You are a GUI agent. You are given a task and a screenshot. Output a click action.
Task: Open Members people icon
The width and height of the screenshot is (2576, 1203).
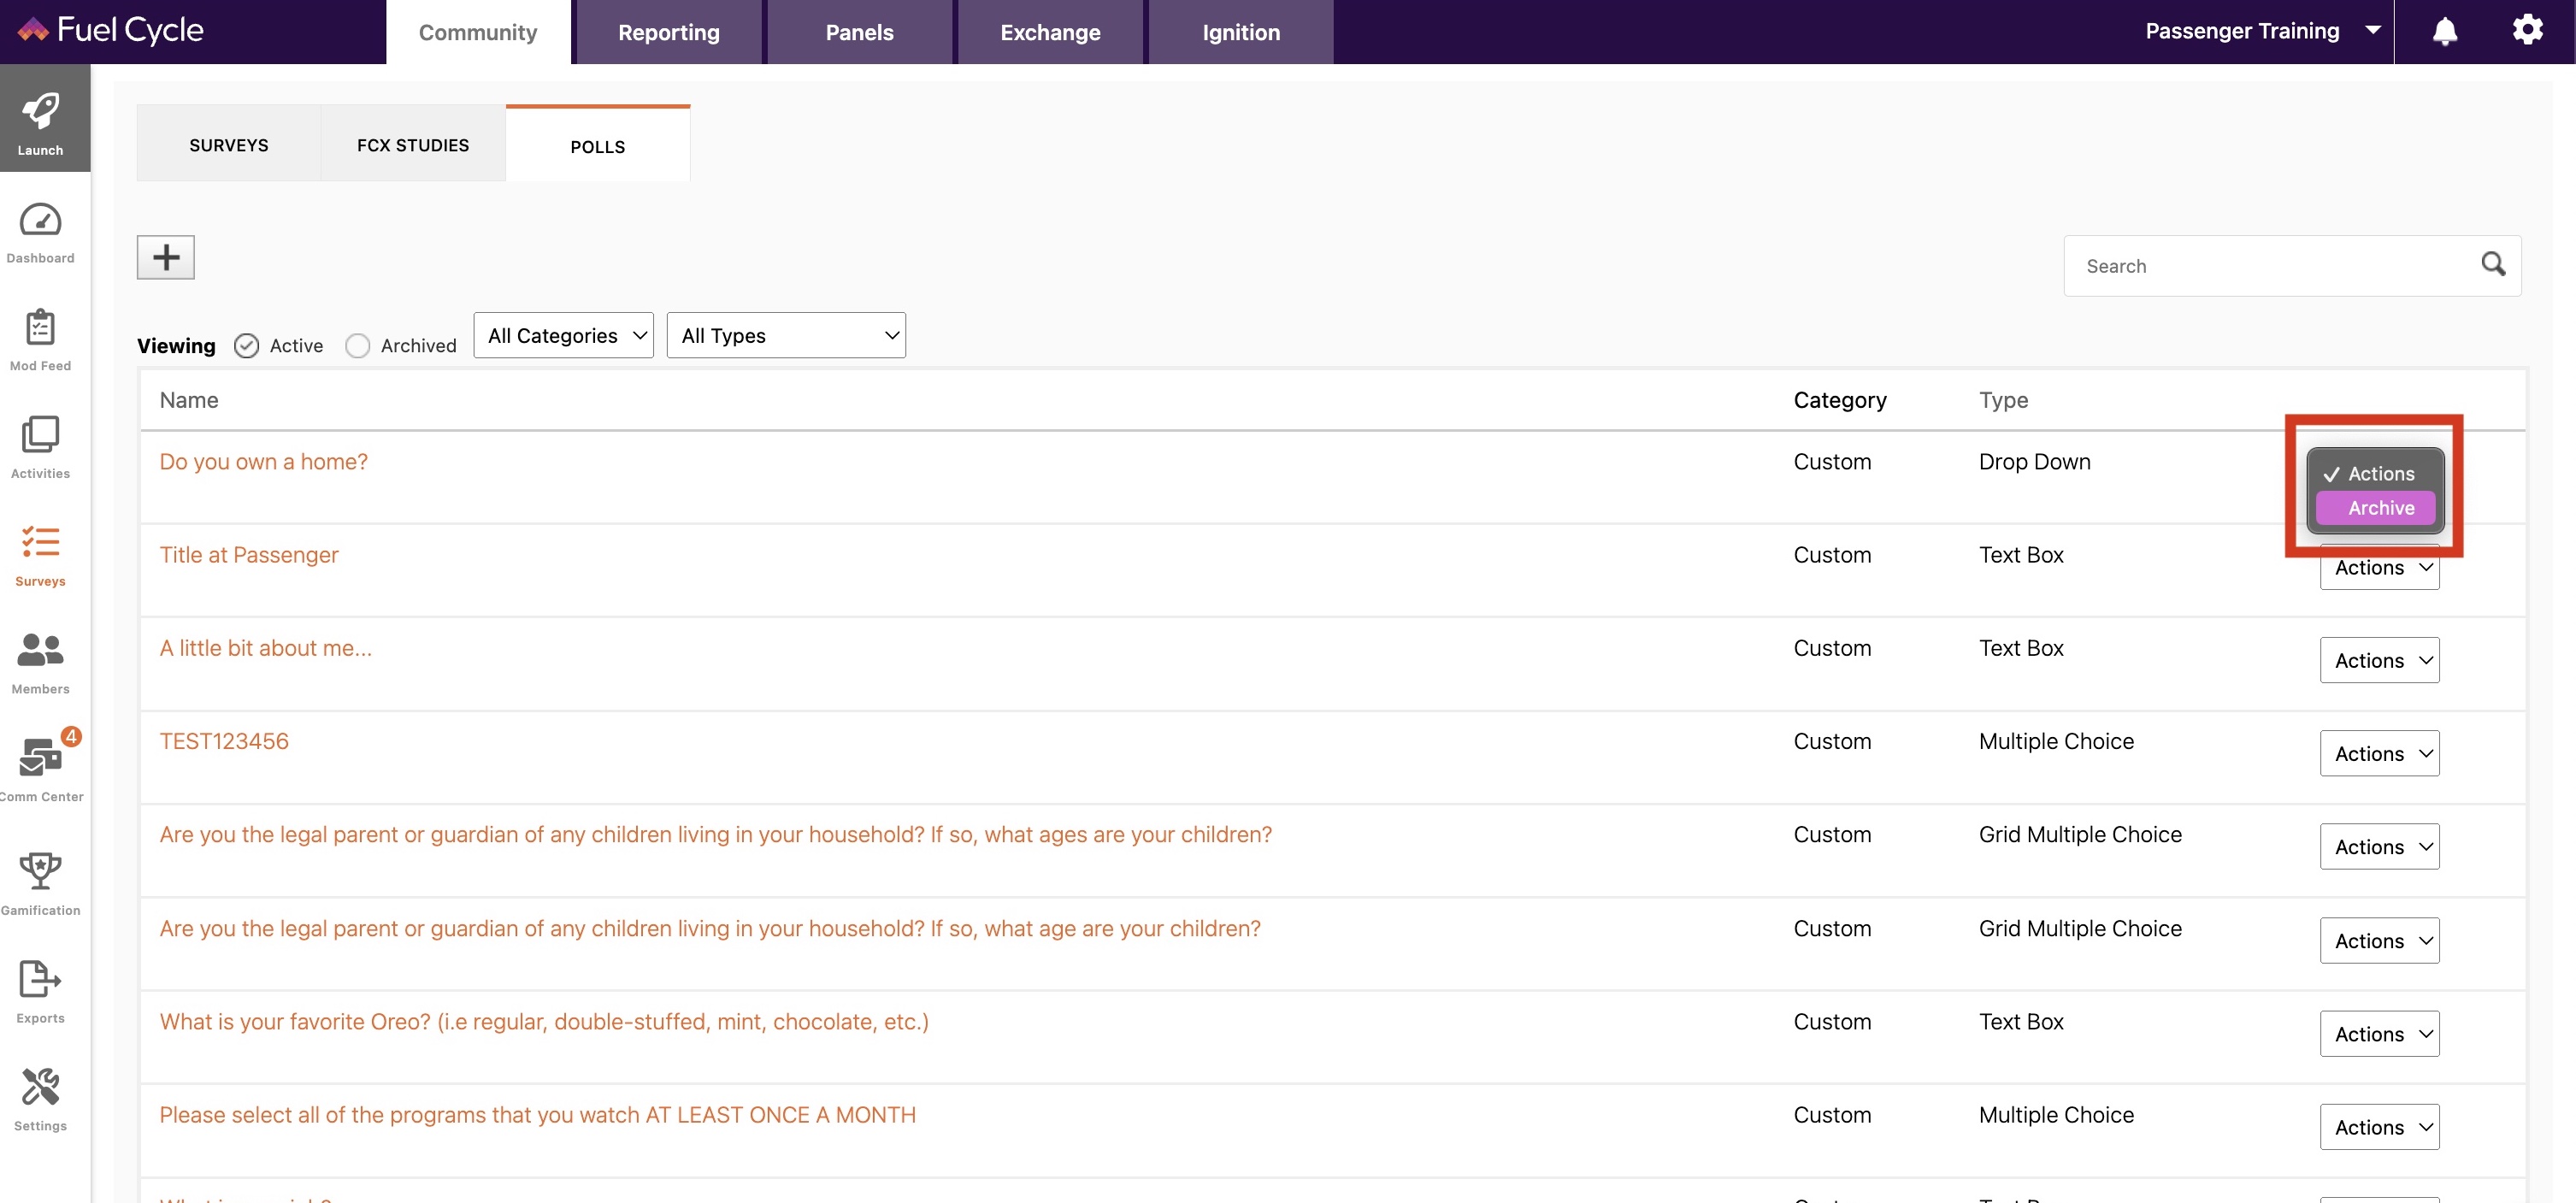(40, 650)
